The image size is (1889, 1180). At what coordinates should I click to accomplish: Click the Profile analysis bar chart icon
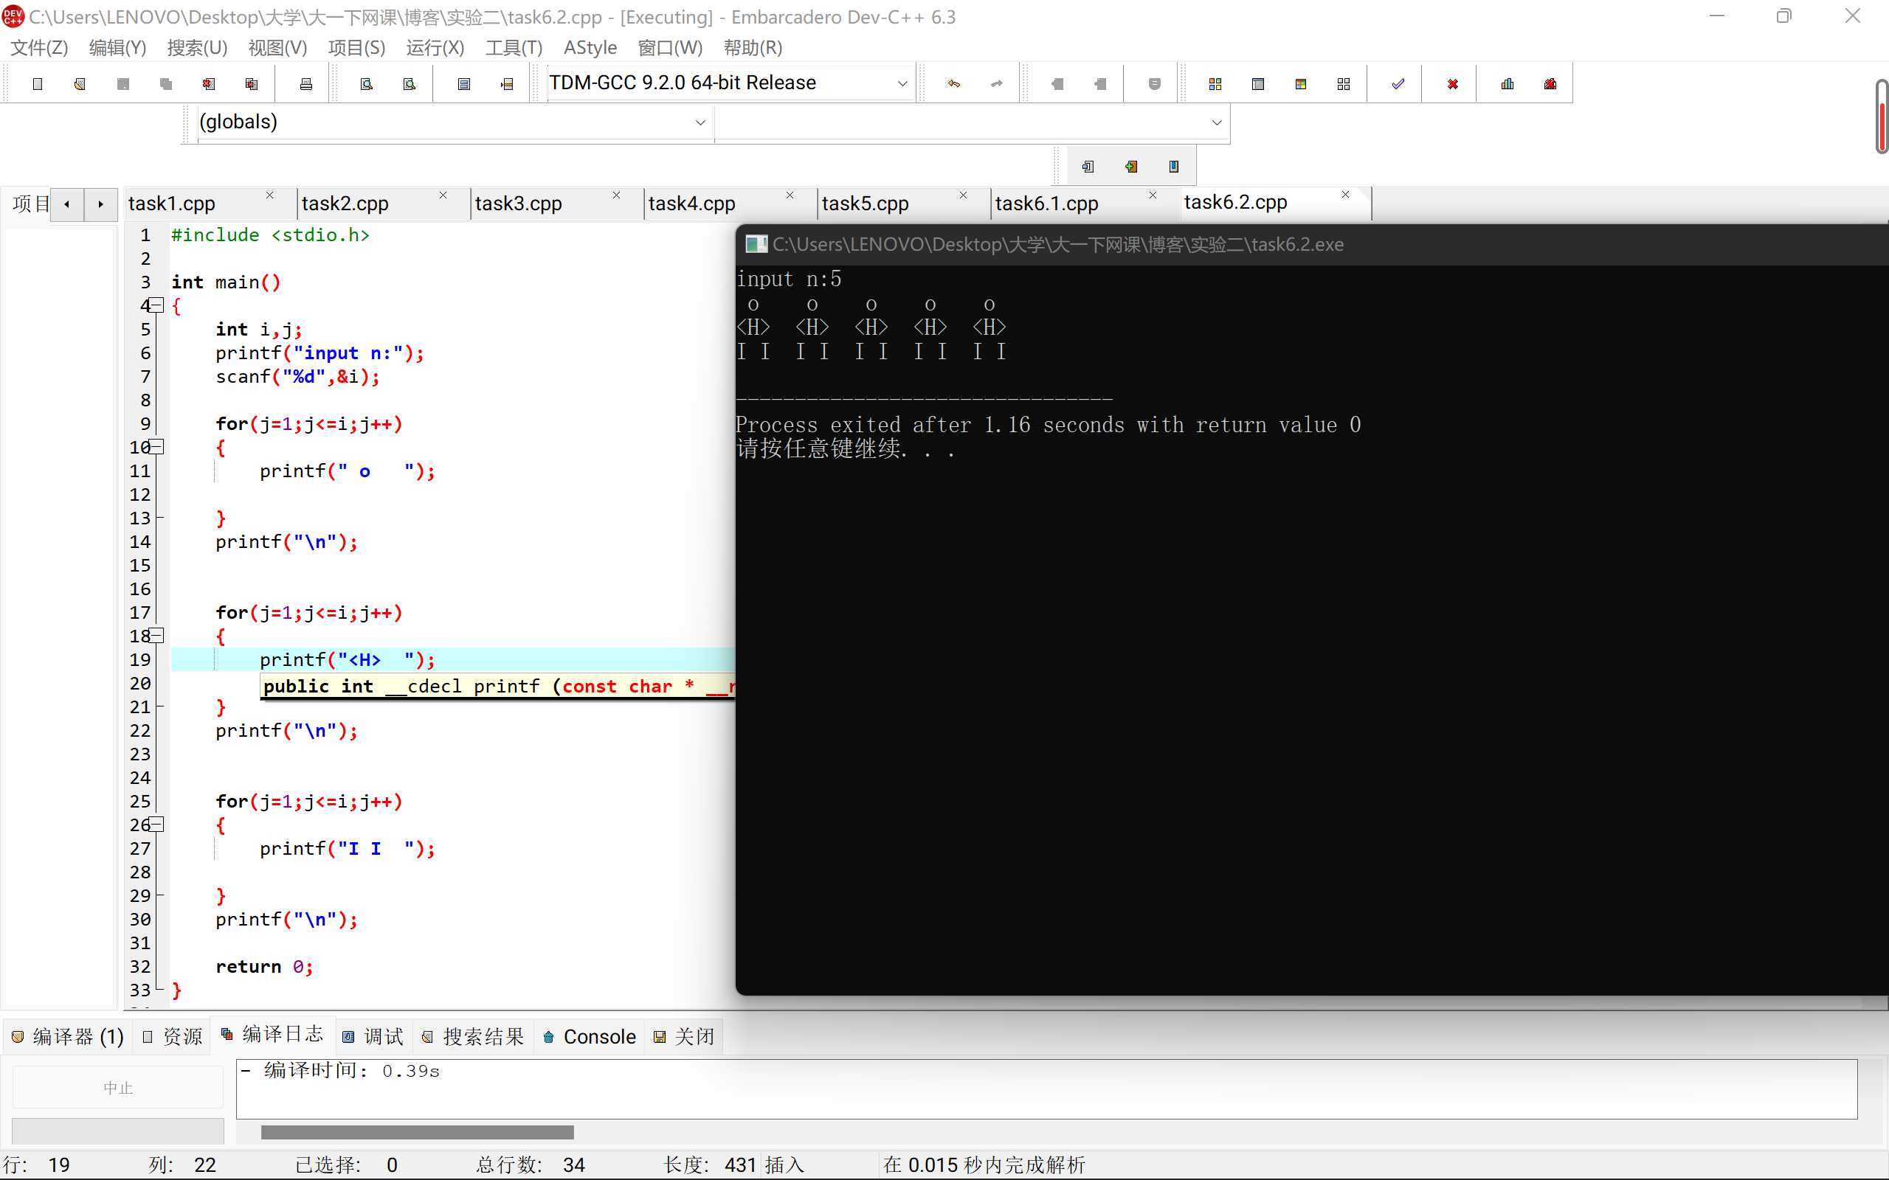tap(1508, 83)
